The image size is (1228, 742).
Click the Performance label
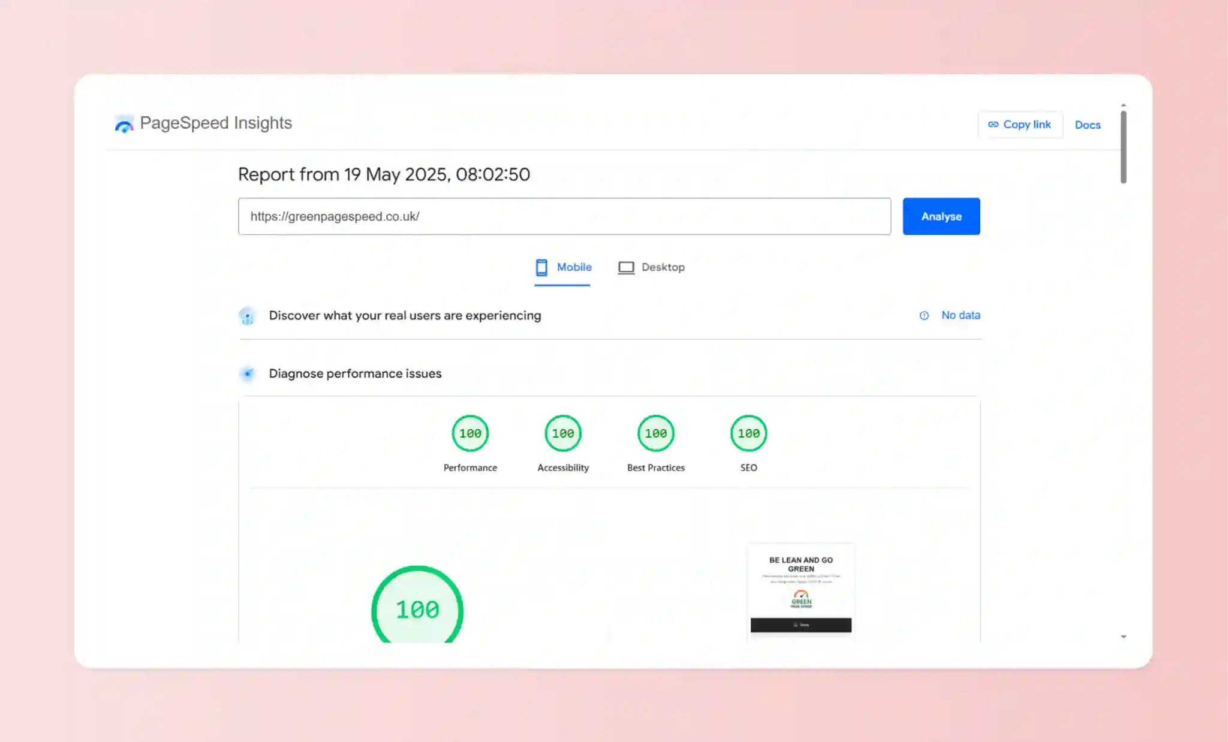coord(470,467)
